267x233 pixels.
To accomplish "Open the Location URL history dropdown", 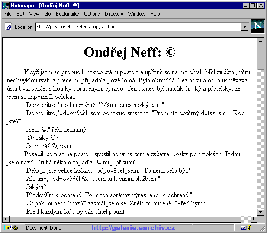I will click(244, 27).
